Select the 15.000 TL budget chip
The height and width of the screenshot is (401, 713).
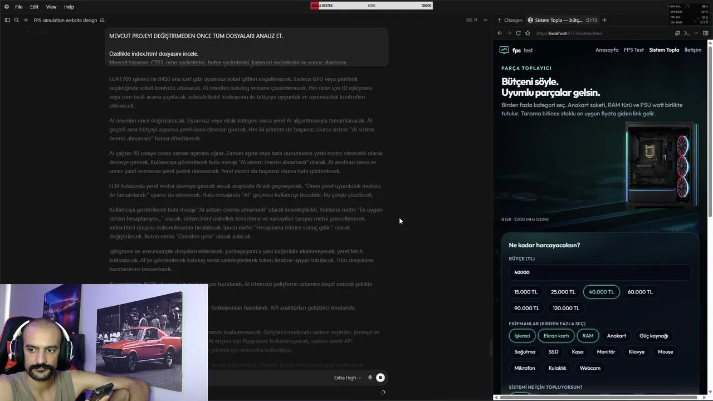click(526, 292)
